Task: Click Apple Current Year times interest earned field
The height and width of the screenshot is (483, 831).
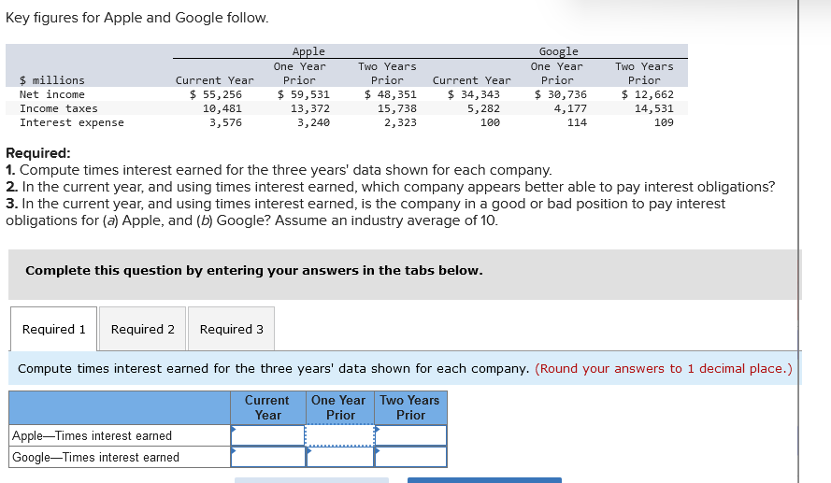Action: coord(268,435)
